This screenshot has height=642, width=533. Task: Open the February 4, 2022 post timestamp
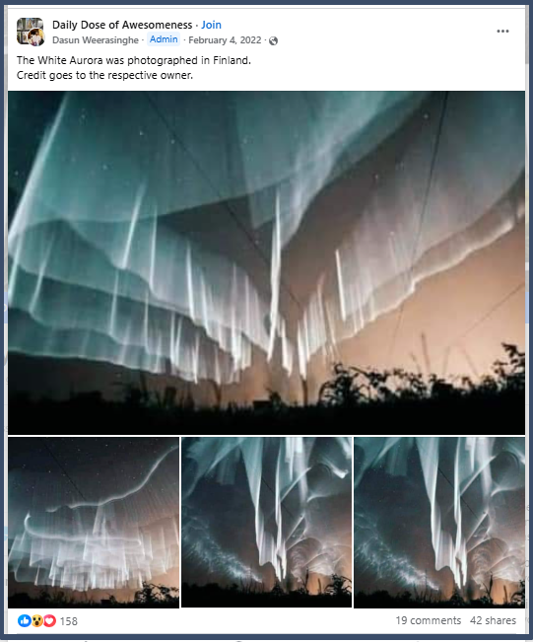(x=225, y=40)
